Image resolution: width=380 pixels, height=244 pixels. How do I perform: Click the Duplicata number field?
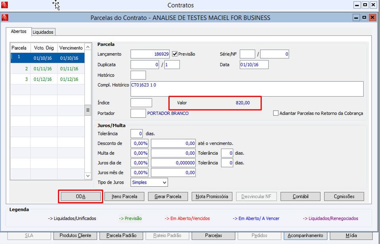click(x=145, y=65)
